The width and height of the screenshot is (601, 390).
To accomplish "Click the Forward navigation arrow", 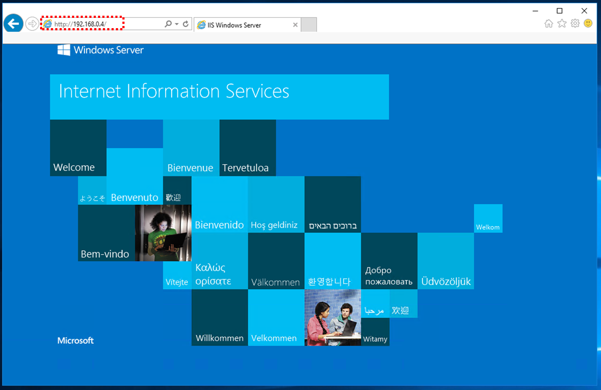I will [32, 24].
